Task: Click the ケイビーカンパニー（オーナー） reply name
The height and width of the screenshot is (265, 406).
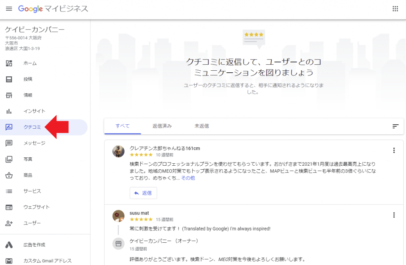Action: pos(165,241)
